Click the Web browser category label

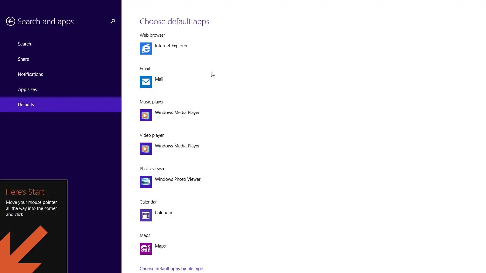152,35
